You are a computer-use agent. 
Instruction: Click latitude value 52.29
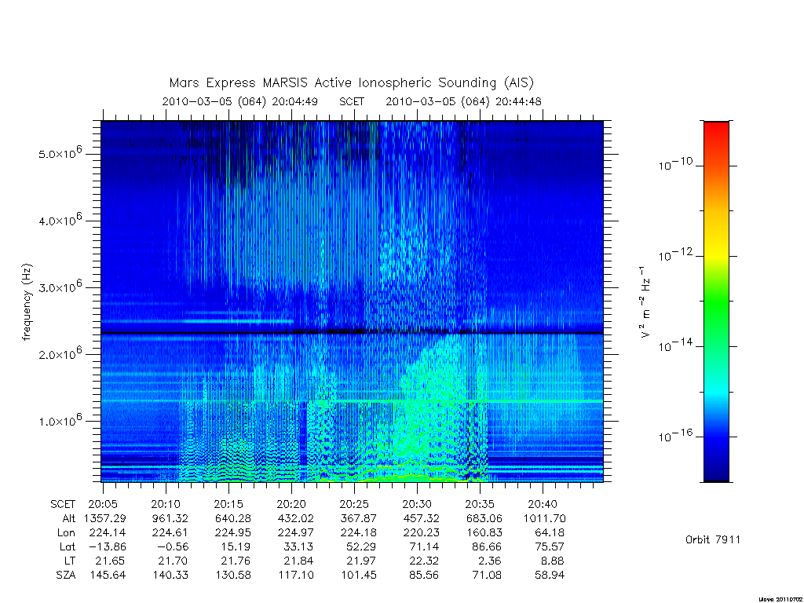(x=361, y=547)
